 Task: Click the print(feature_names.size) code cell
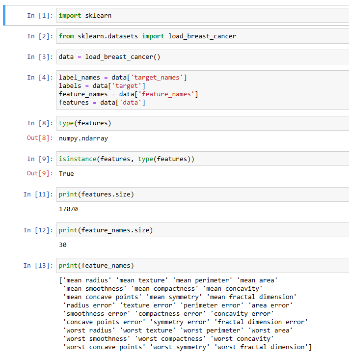(x=196, y=230)
